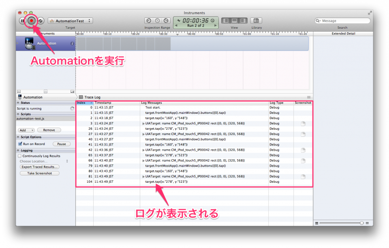Sort by the Index column header
This screenshot has width=389, height=248.
click(x=85, y=103)
